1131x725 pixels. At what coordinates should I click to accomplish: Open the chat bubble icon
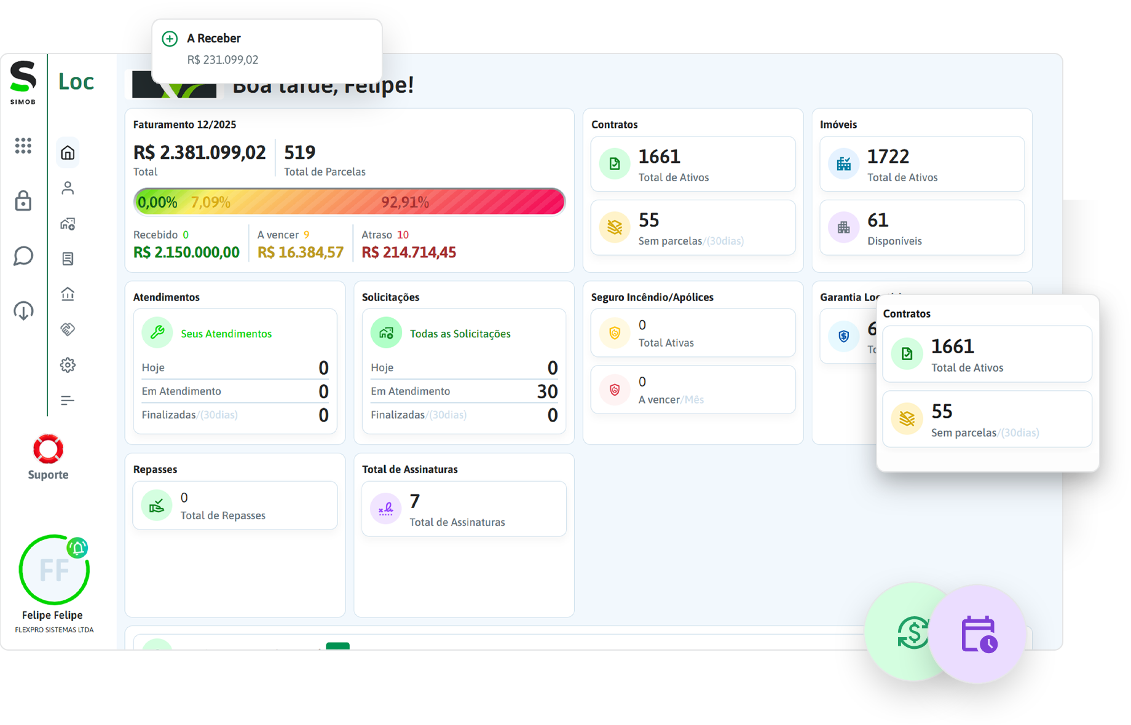23,256
